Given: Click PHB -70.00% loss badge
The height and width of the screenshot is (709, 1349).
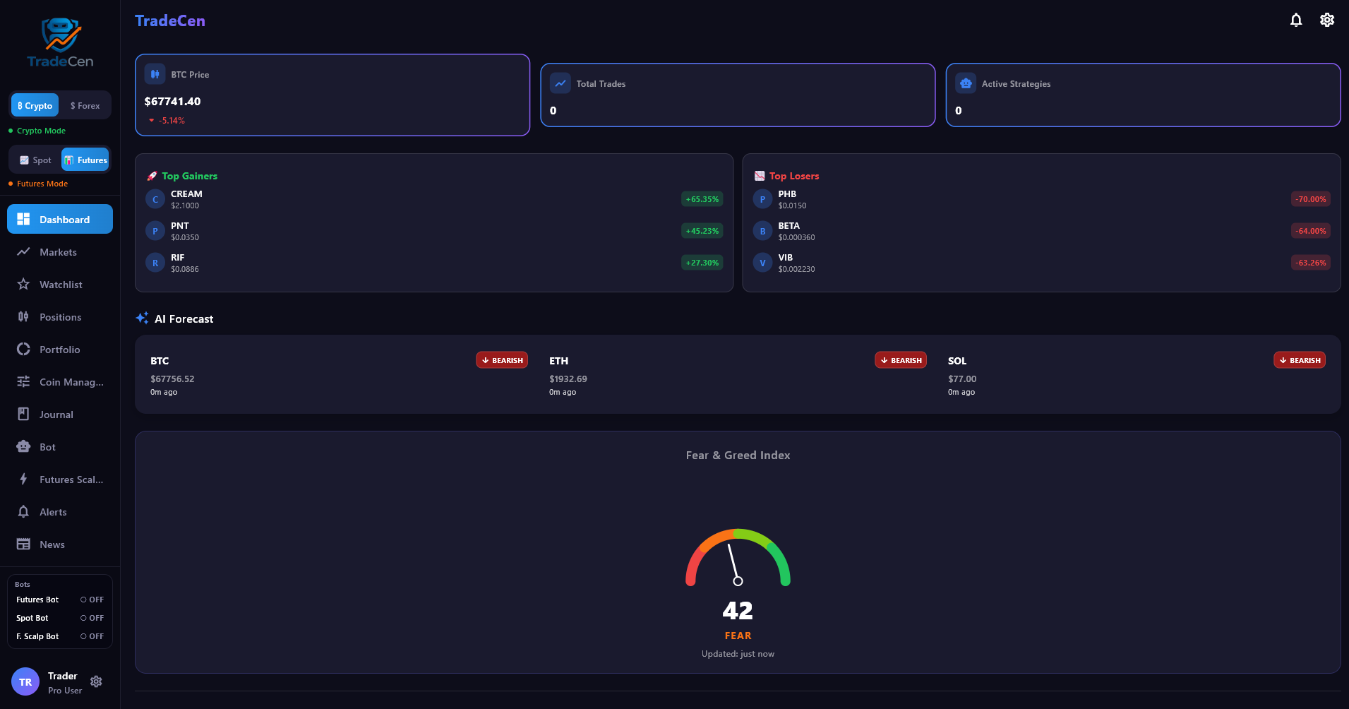Looking at the screenshot, I should pos(1311,199).
